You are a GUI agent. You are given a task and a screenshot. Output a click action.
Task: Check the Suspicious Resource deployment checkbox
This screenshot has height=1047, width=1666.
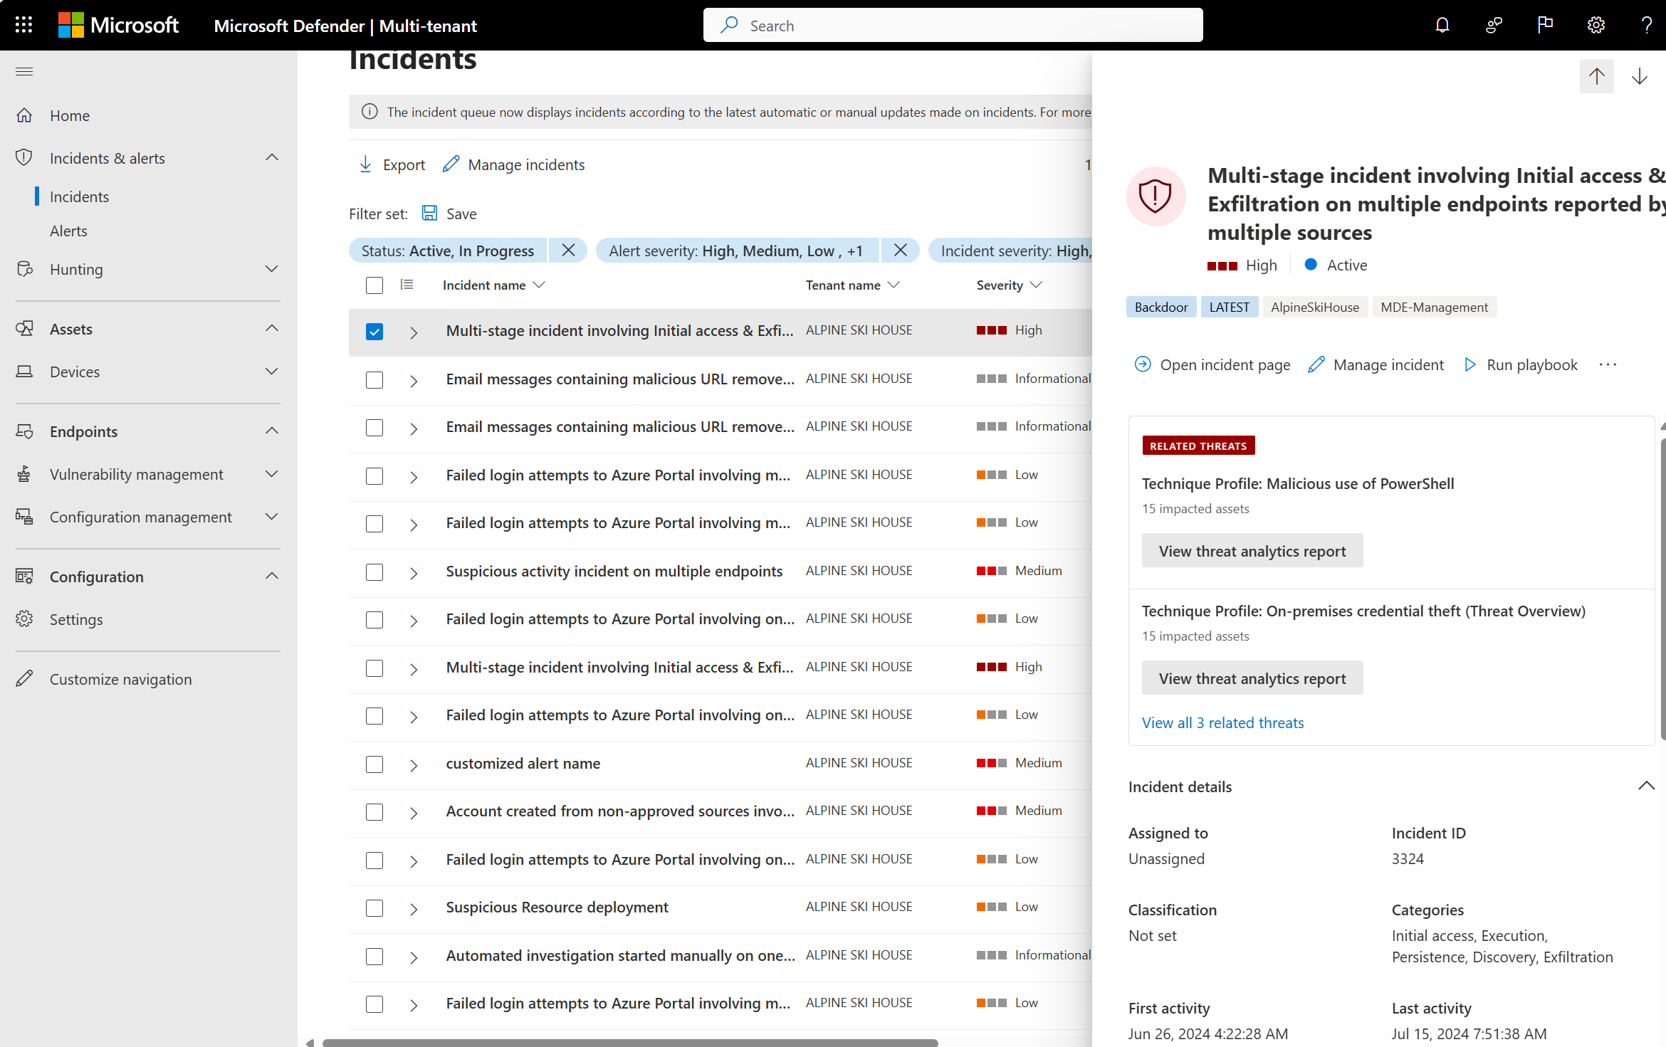pos(374,908)
